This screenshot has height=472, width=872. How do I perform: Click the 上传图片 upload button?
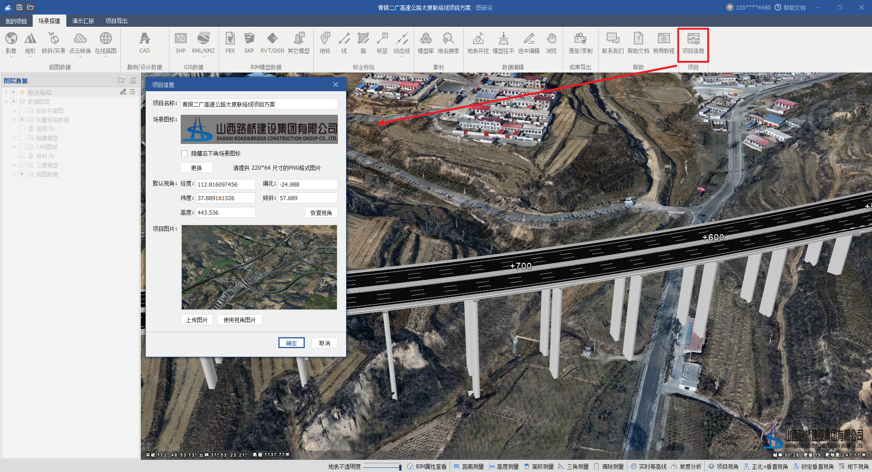point(197,320)
